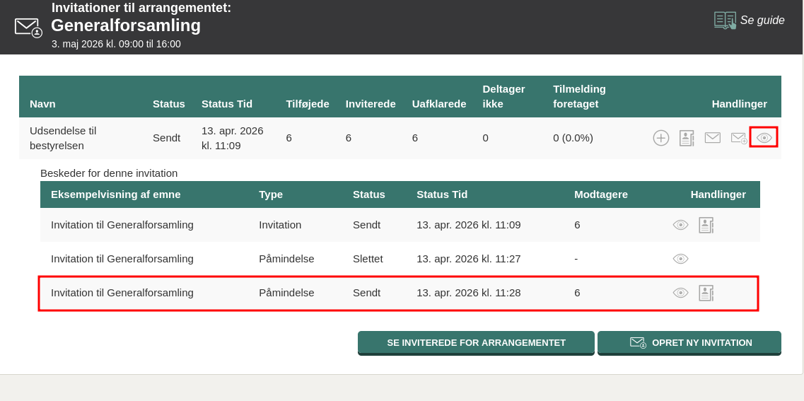The image size is (804, 401).
Task: Preview the sent Invitation message via eye icon
Action: coord(680,225)
